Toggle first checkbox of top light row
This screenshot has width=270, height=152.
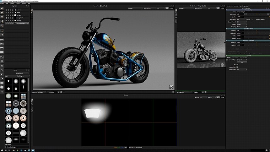(x=6, y=15)
